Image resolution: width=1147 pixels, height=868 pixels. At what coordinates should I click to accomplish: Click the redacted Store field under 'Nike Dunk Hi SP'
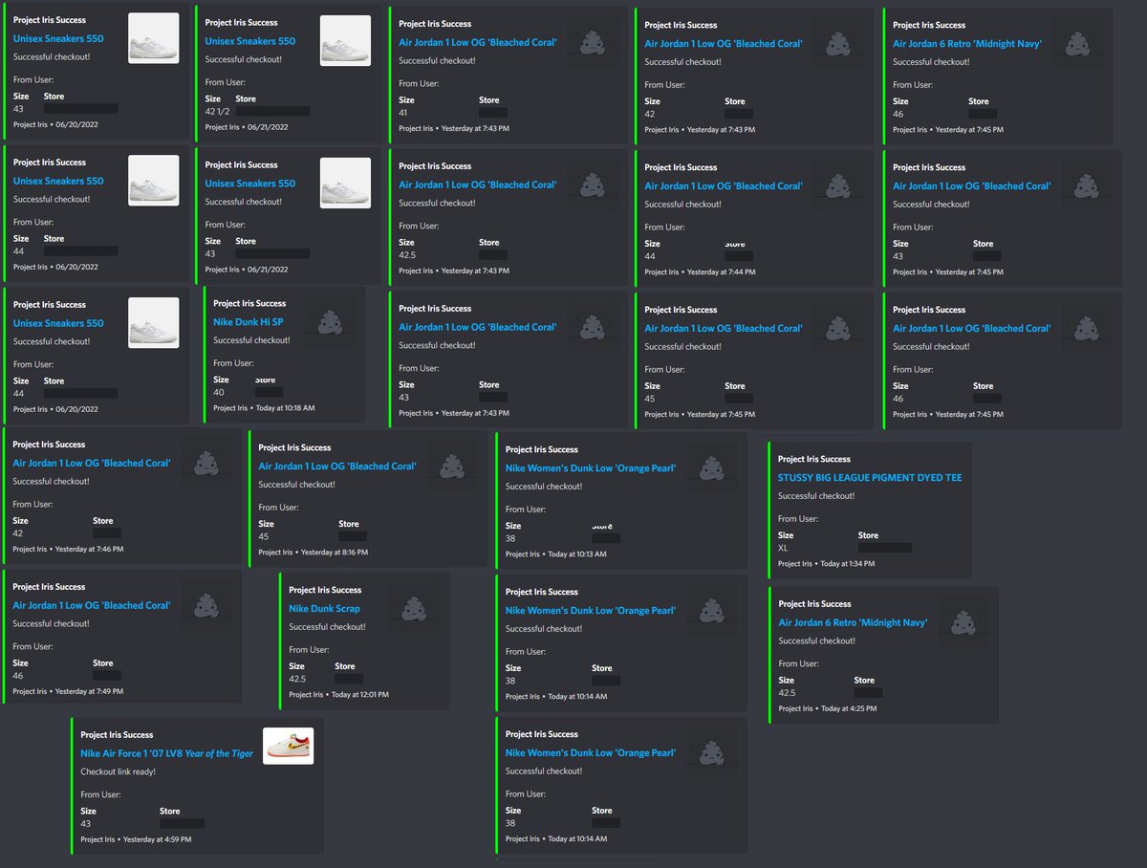(x=269, y=393)
